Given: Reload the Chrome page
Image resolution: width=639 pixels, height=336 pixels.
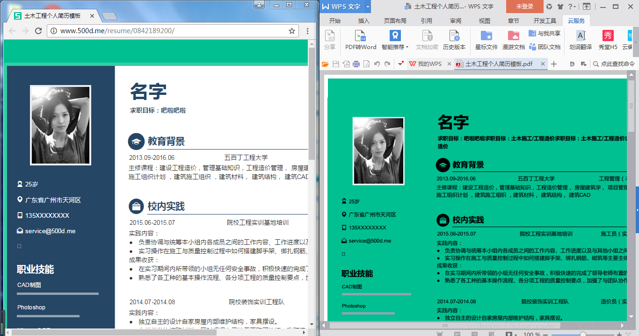Looking at the screenshot, I should [x=38, y=31].
